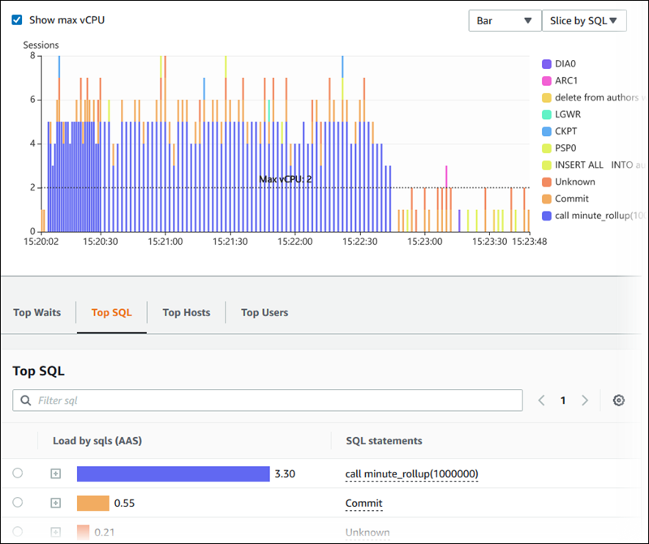
Task: Click the previous page chevron arrow
Action: (x=542, y=400)
